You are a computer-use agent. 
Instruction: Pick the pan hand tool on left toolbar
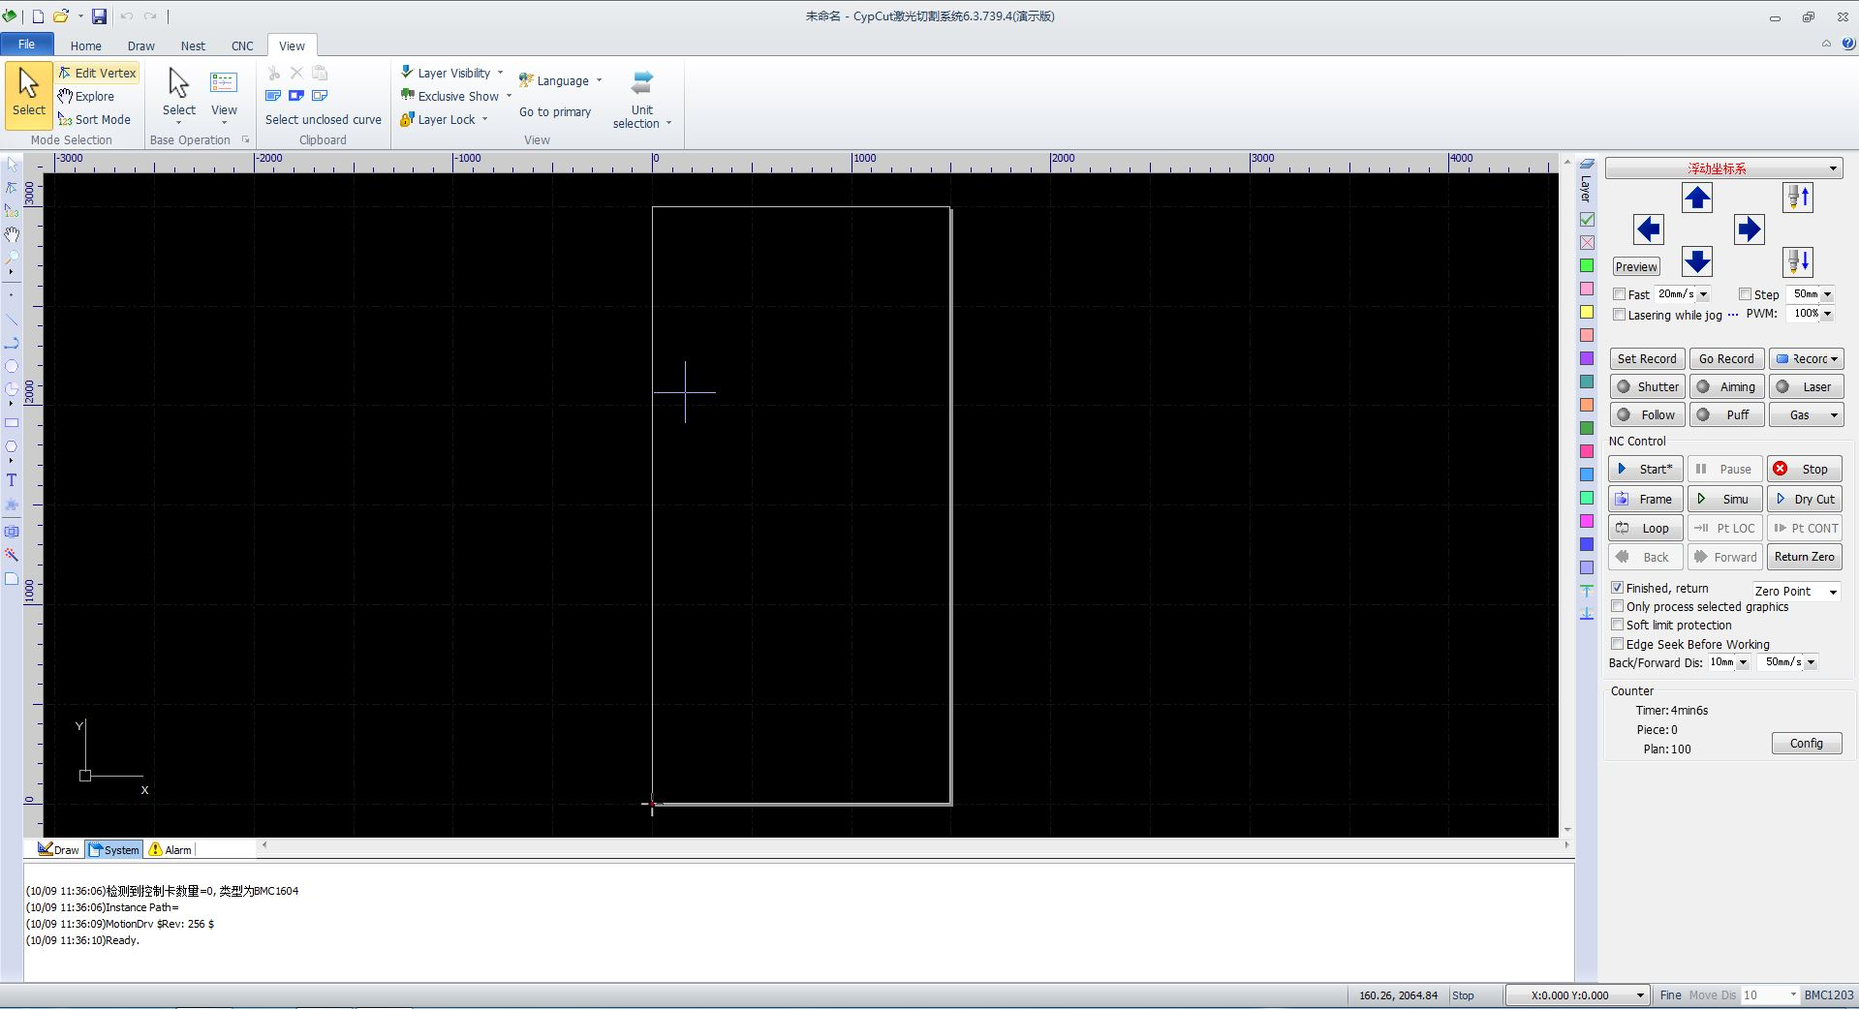pyautogui.click(x=12, y=234)
